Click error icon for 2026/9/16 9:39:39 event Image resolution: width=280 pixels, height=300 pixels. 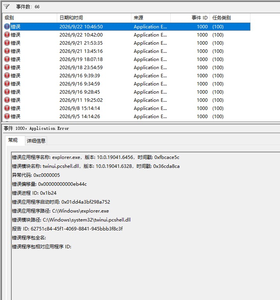click(x=7, y=75)
